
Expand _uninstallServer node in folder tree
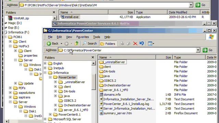click(x=55, y=82)
